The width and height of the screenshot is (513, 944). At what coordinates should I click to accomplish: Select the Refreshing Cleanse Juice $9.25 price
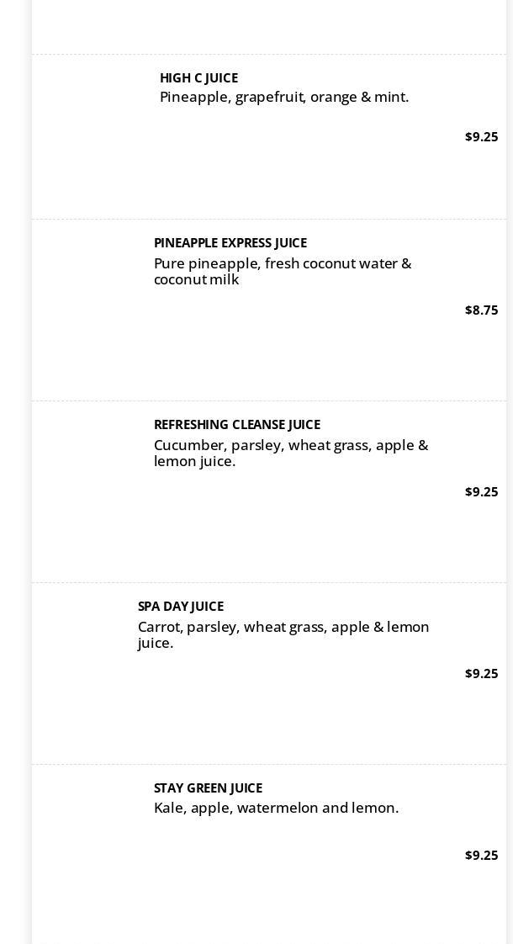tap(481, 492)
